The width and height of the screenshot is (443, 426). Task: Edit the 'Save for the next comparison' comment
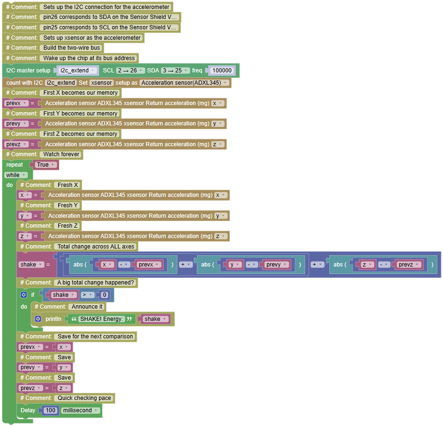point(95,337)
